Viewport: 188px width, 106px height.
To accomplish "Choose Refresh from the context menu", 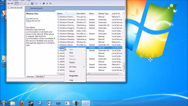I will pos(75,71).
